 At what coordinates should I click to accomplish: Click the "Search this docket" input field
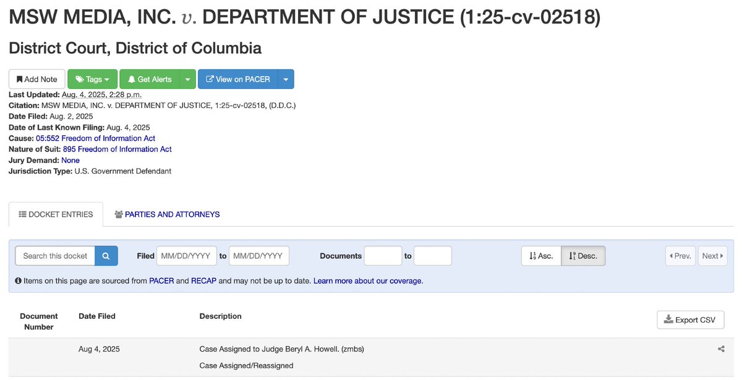click(54, 255)
